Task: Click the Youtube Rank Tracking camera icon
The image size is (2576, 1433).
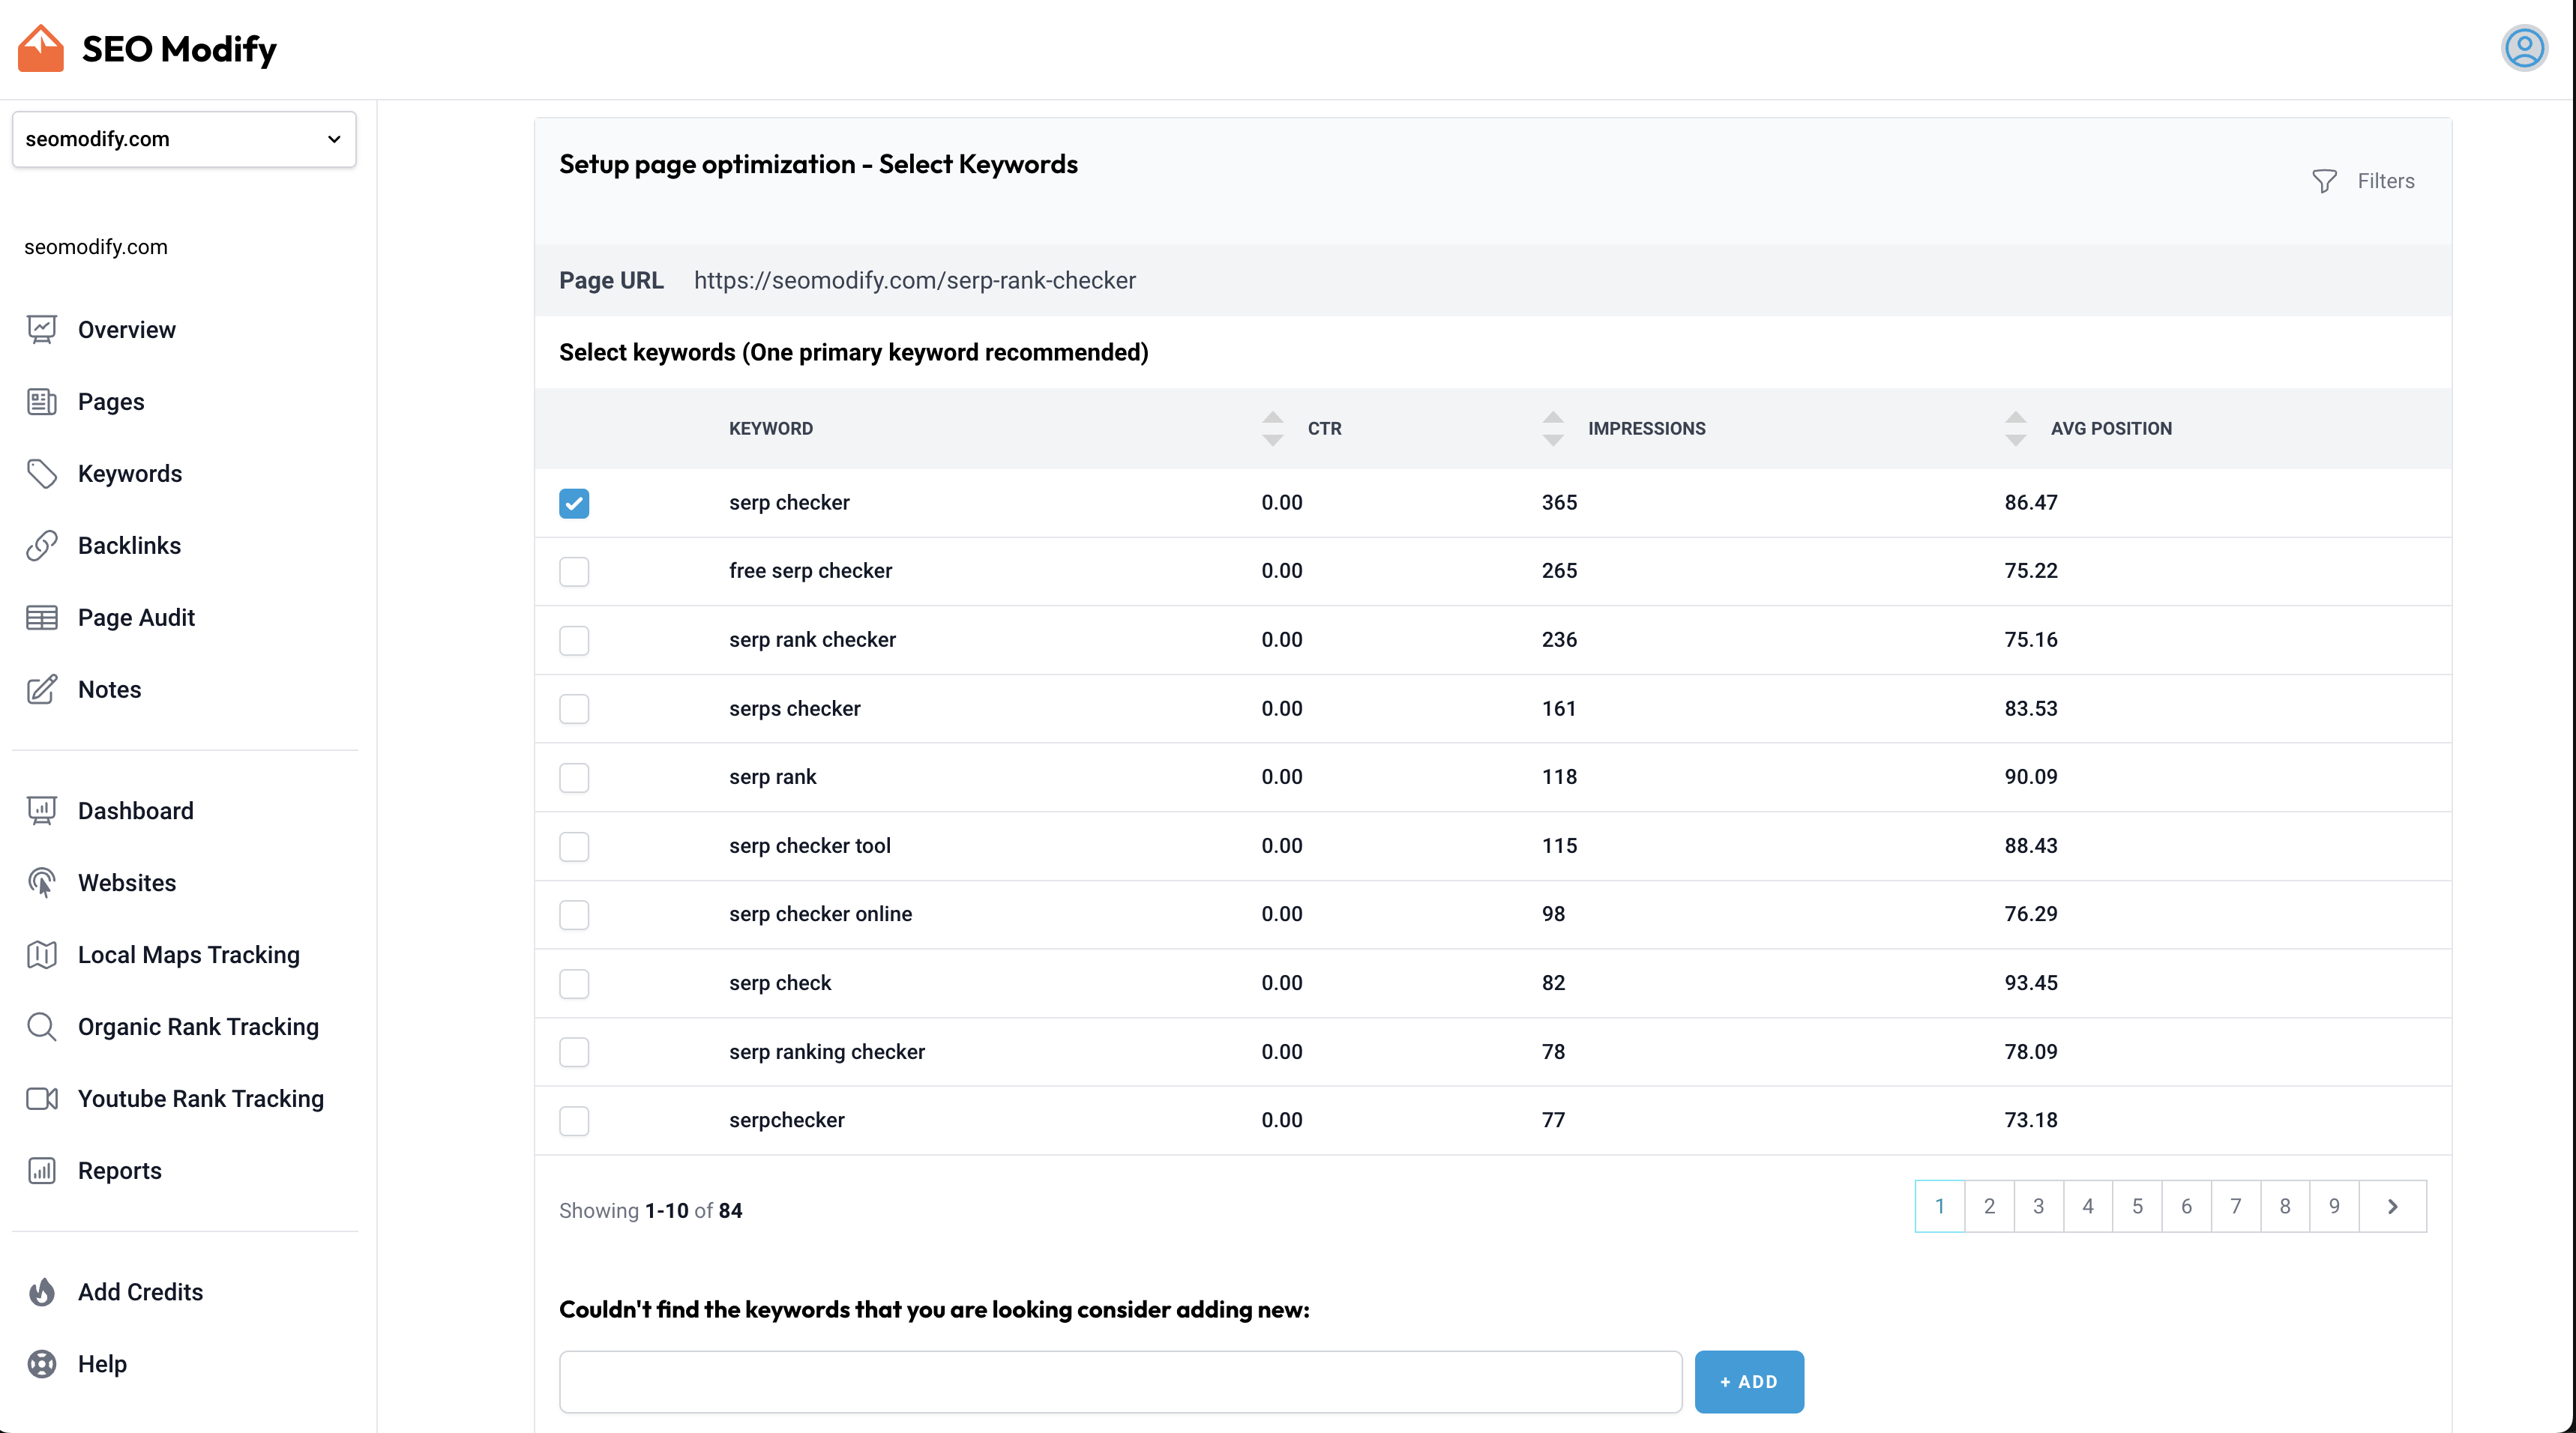Action: (42, 1098)
